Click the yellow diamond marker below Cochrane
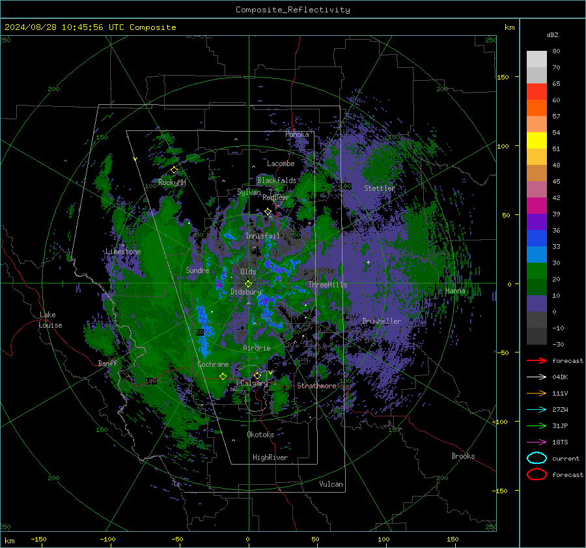586x548 pixels. (223, 376)
